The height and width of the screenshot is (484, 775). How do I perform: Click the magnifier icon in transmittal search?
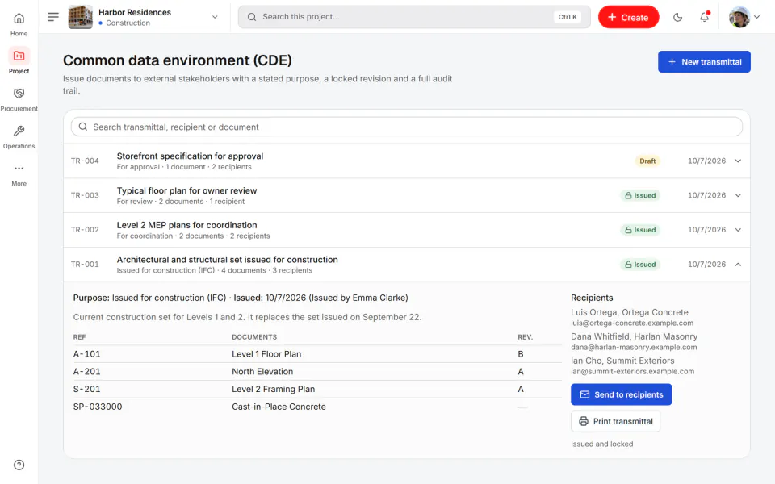click(x=83, y=127)
